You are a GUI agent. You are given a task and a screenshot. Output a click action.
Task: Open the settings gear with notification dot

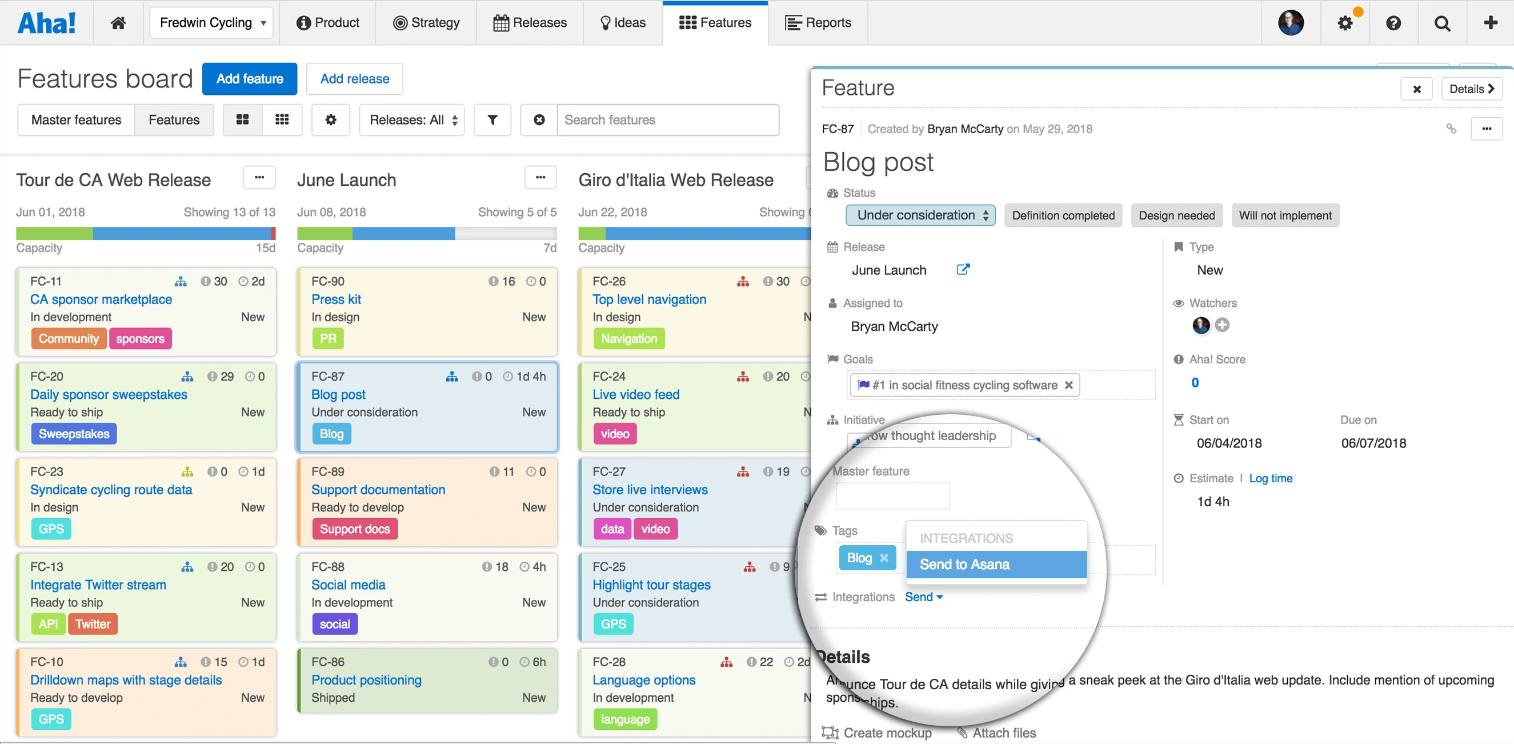(x=1345, y=23)
